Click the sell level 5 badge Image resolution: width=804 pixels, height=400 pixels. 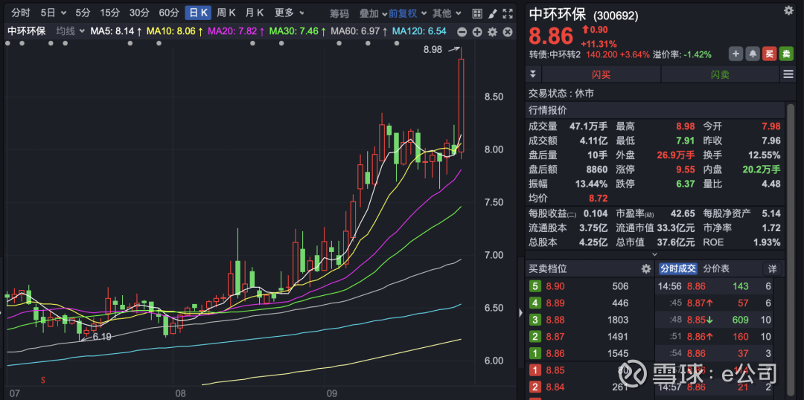point(535,286)
